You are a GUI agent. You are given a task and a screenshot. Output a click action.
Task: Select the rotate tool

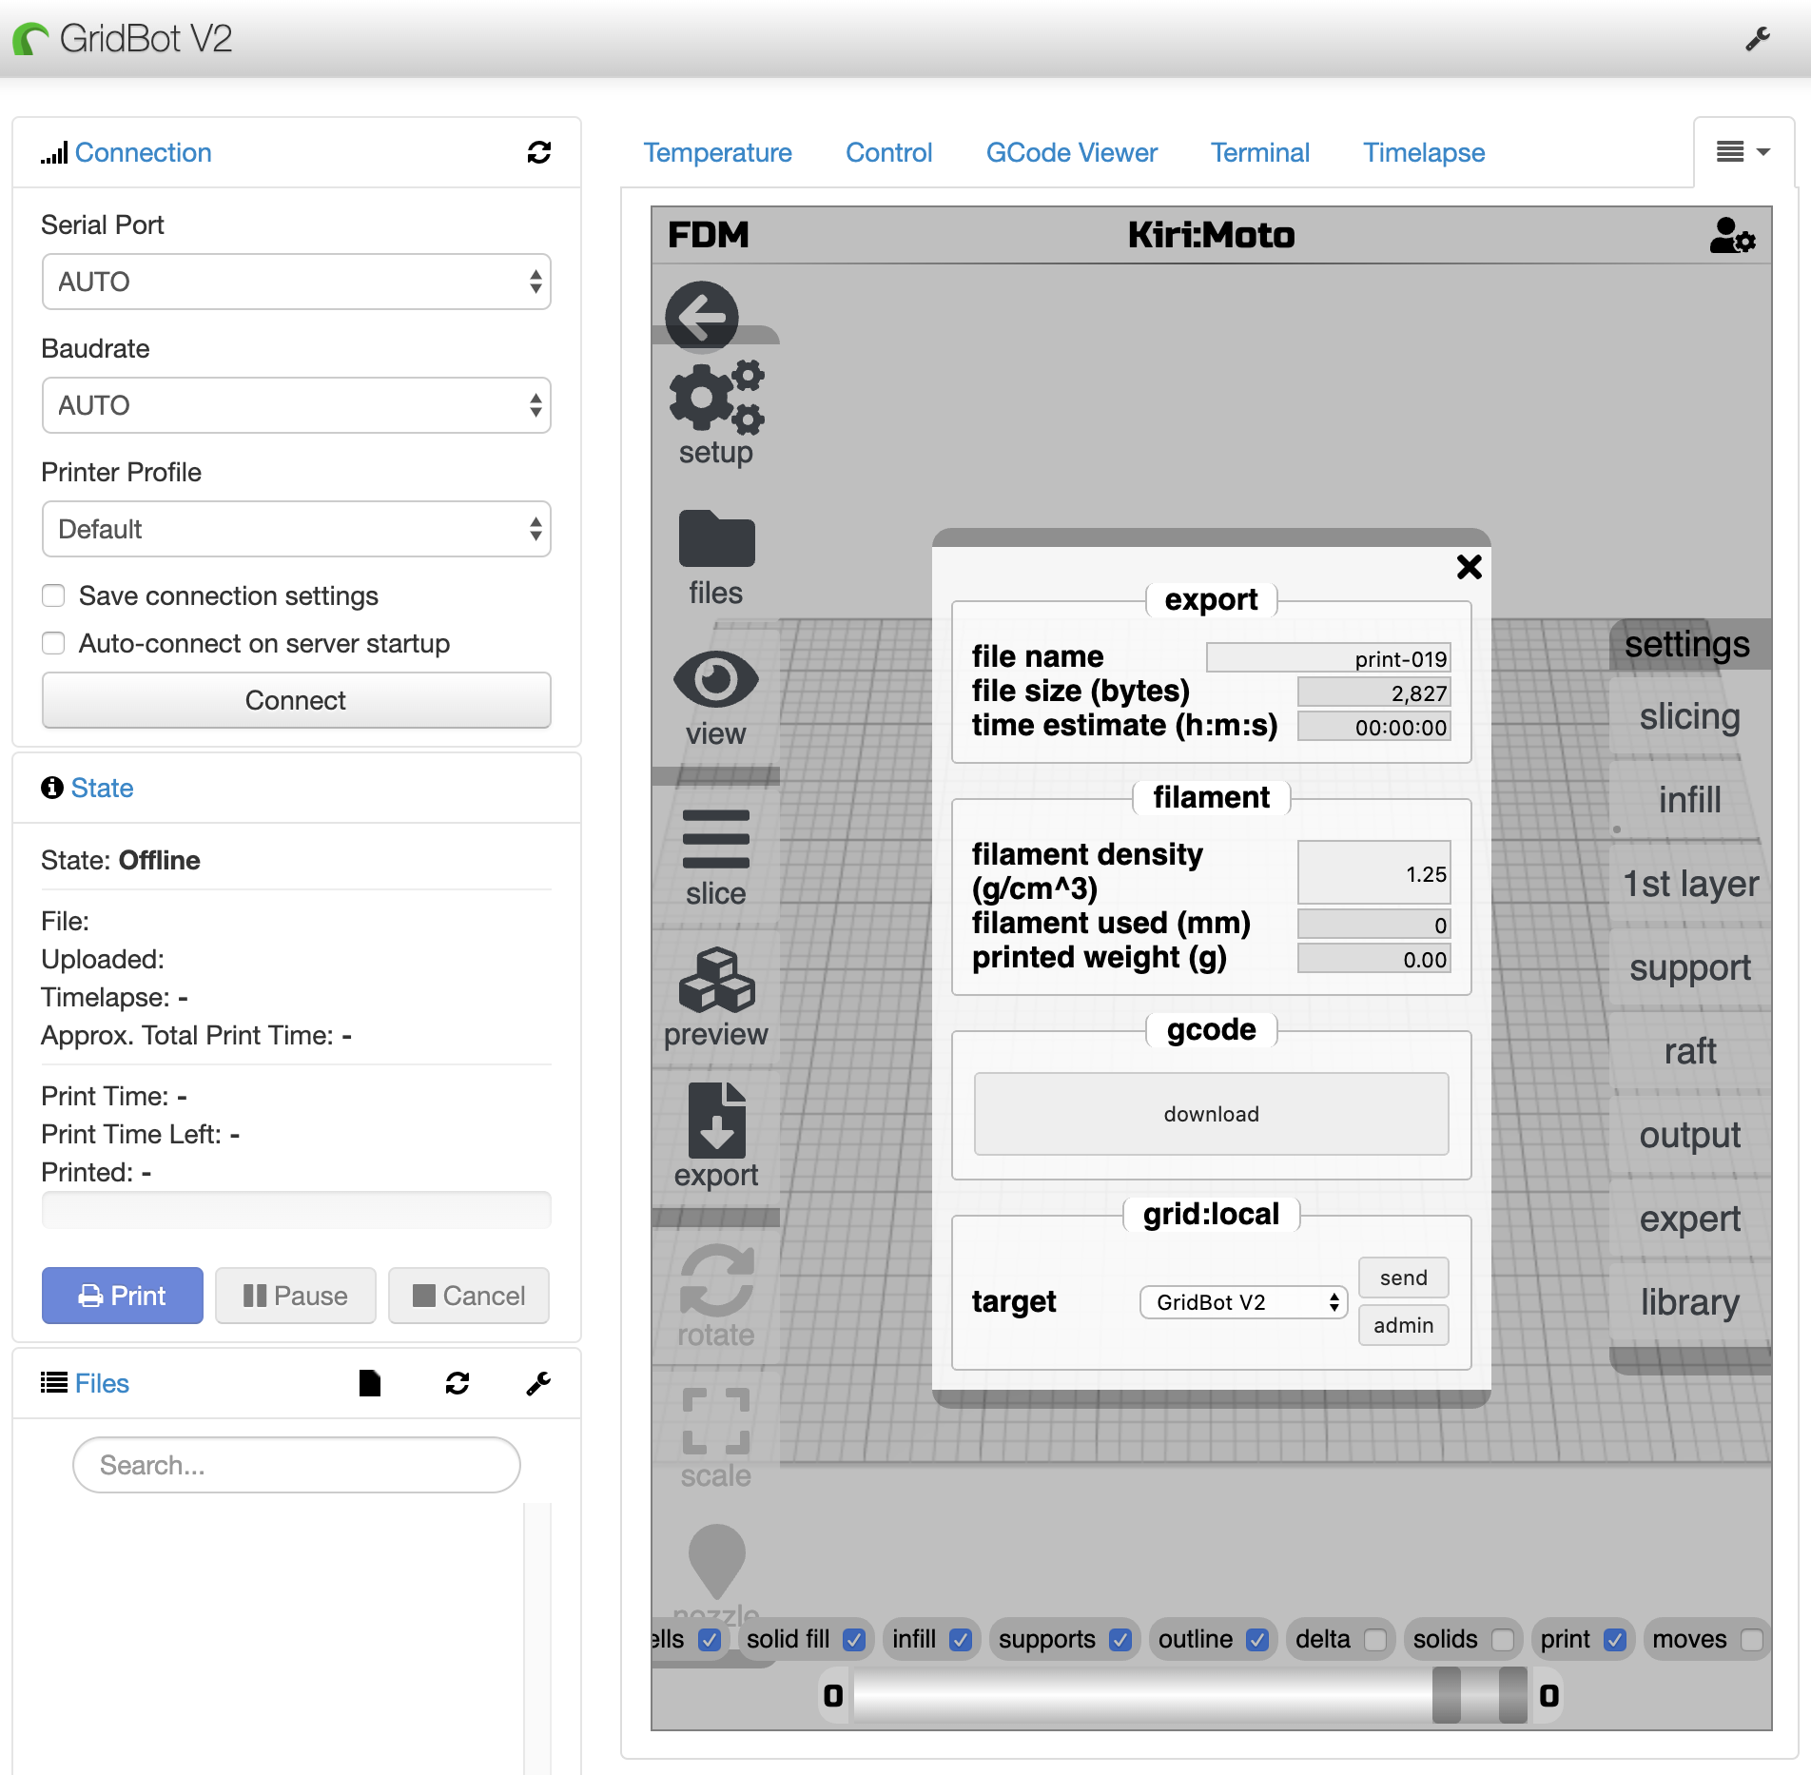pos(716,1297)
